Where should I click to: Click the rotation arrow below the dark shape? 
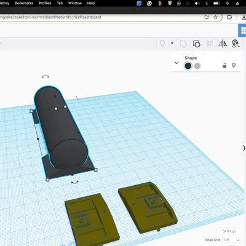[x=74, y=182]
